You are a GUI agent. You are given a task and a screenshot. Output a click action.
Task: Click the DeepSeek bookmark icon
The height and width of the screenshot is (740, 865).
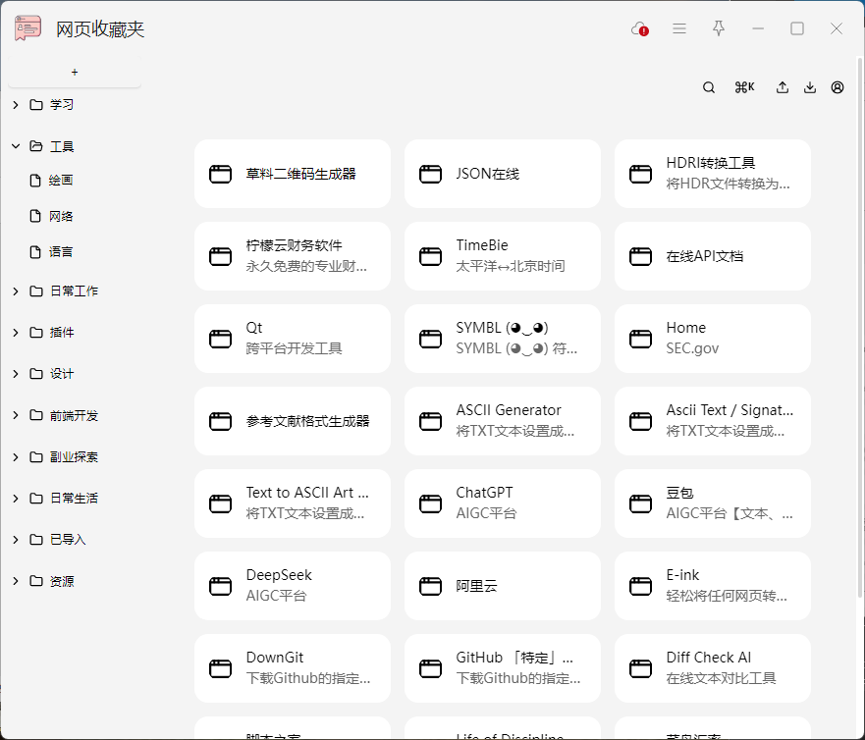(x=220, y=586)
